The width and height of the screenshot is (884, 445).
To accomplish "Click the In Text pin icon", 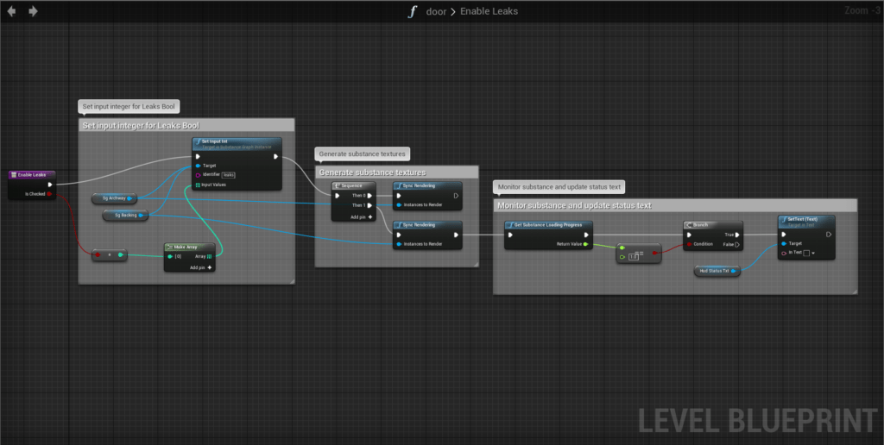I will pos(784,253).
